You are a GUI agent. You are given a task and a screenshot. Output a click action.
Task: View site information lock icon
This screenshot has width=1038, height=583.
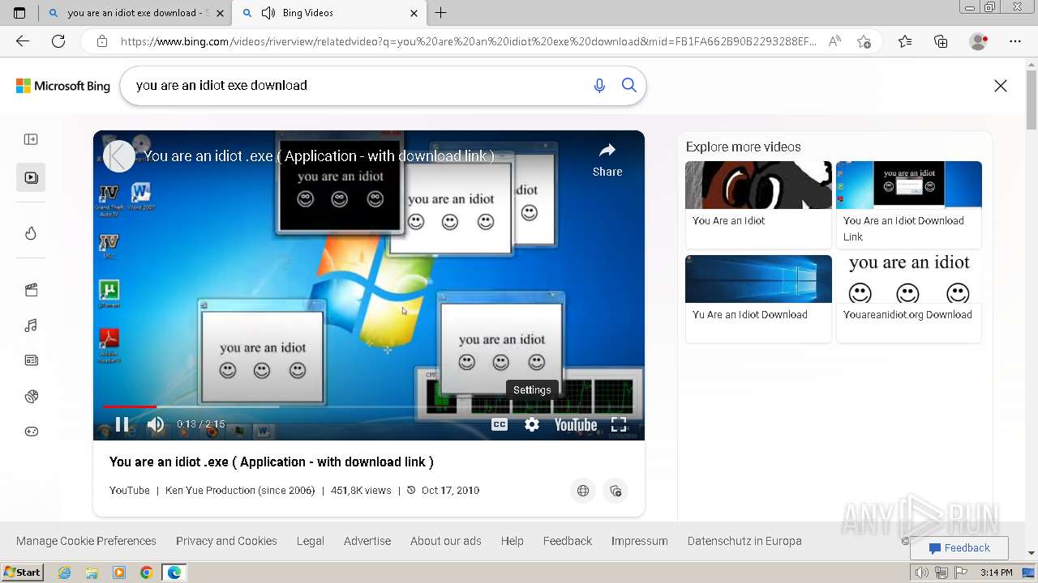101,41
